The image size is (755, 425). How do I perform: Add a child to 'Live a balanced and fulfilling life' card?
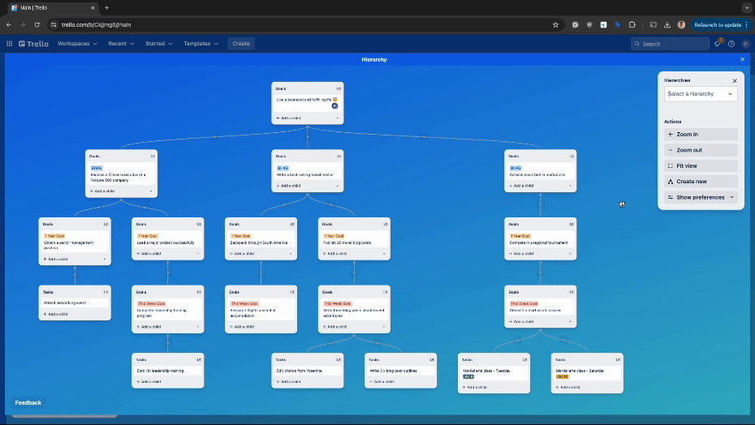click(x=289, y=118)
